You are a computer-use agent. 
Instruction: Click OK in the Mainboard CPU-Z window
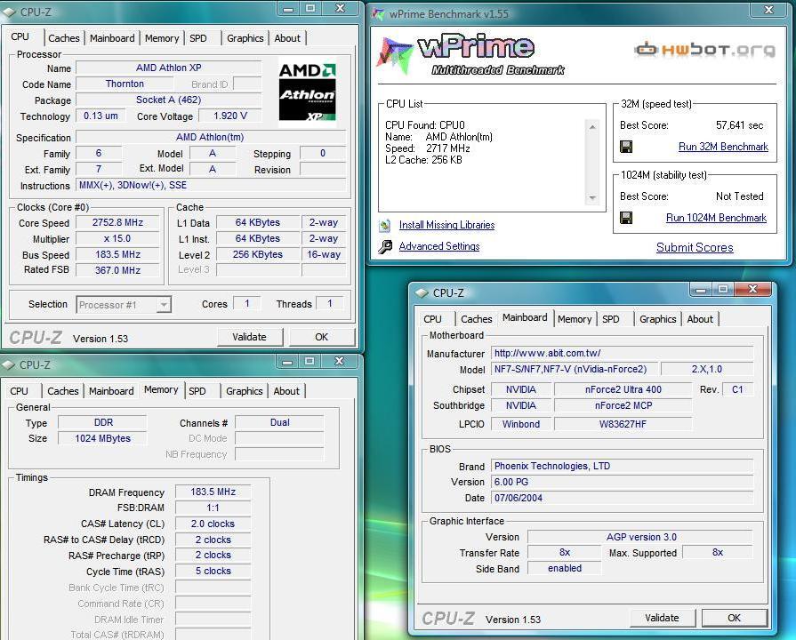point(734,618)
